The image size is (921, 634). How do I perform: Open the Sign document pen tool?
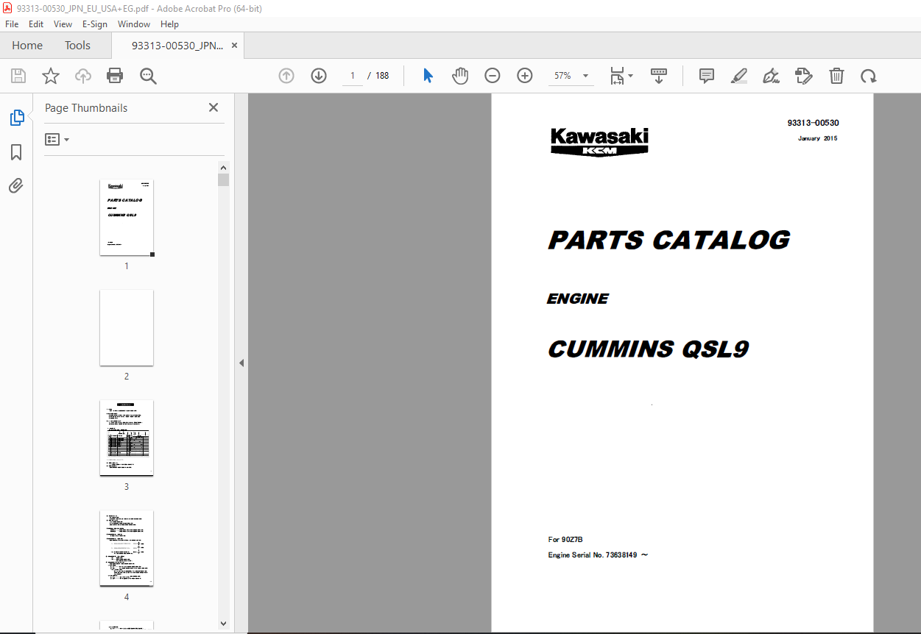click(772, 76)
